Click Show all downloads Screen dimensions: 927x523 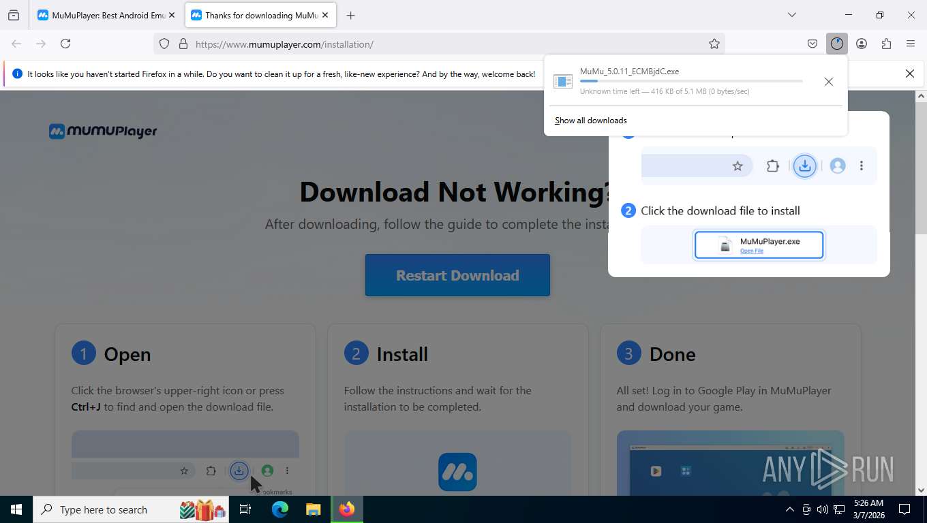coord(590,121)
